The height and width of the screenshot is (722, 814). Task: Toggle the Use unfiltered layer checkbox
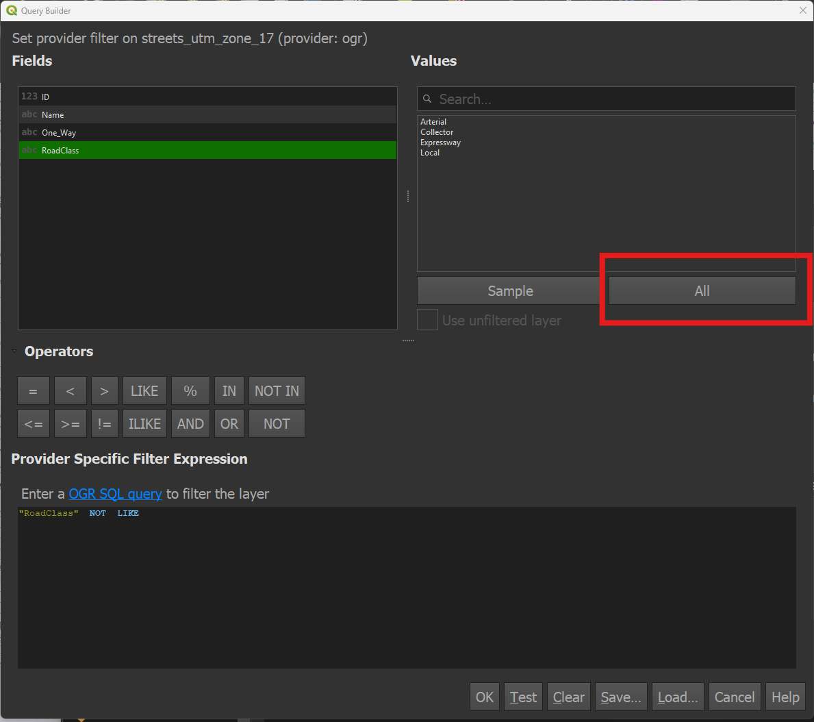click(x=427, y=320)
